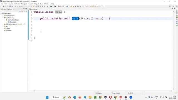This screenshot has width=178, height=100.
Task: Open the Window menu
Action: coord(47,4)
